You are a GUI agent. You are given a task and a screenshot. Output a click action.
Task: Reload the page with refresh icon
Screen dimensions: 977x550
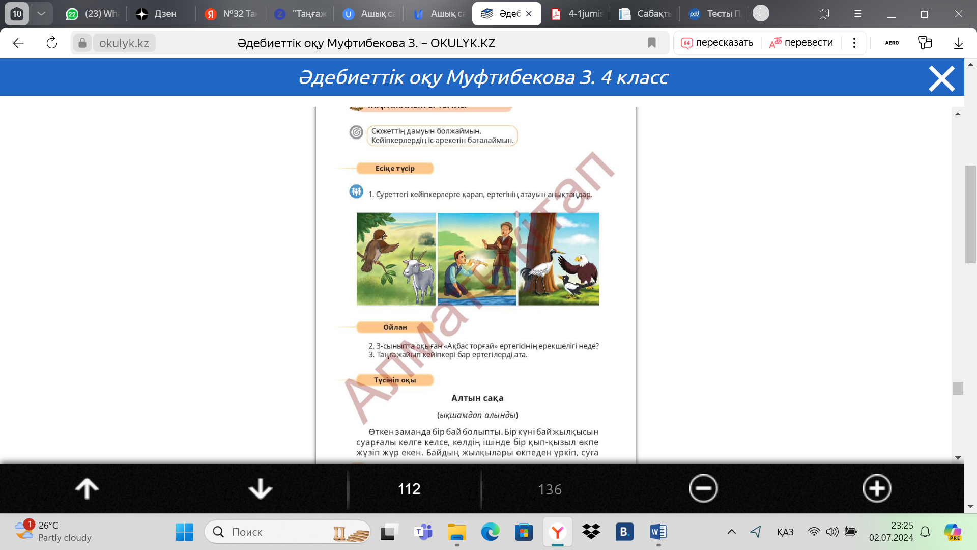(x=52, y=43)
